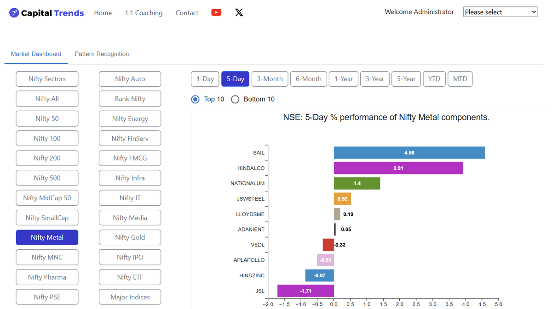The image size is (552, 309).
Task: Click the Capital Trends logo
Action: (x=46, y=13)
